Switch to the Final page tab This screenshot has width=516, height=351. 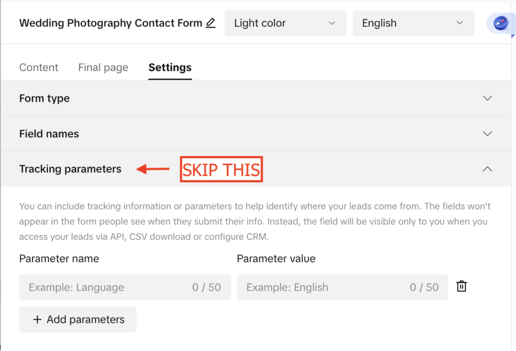(x=103, y=67)
